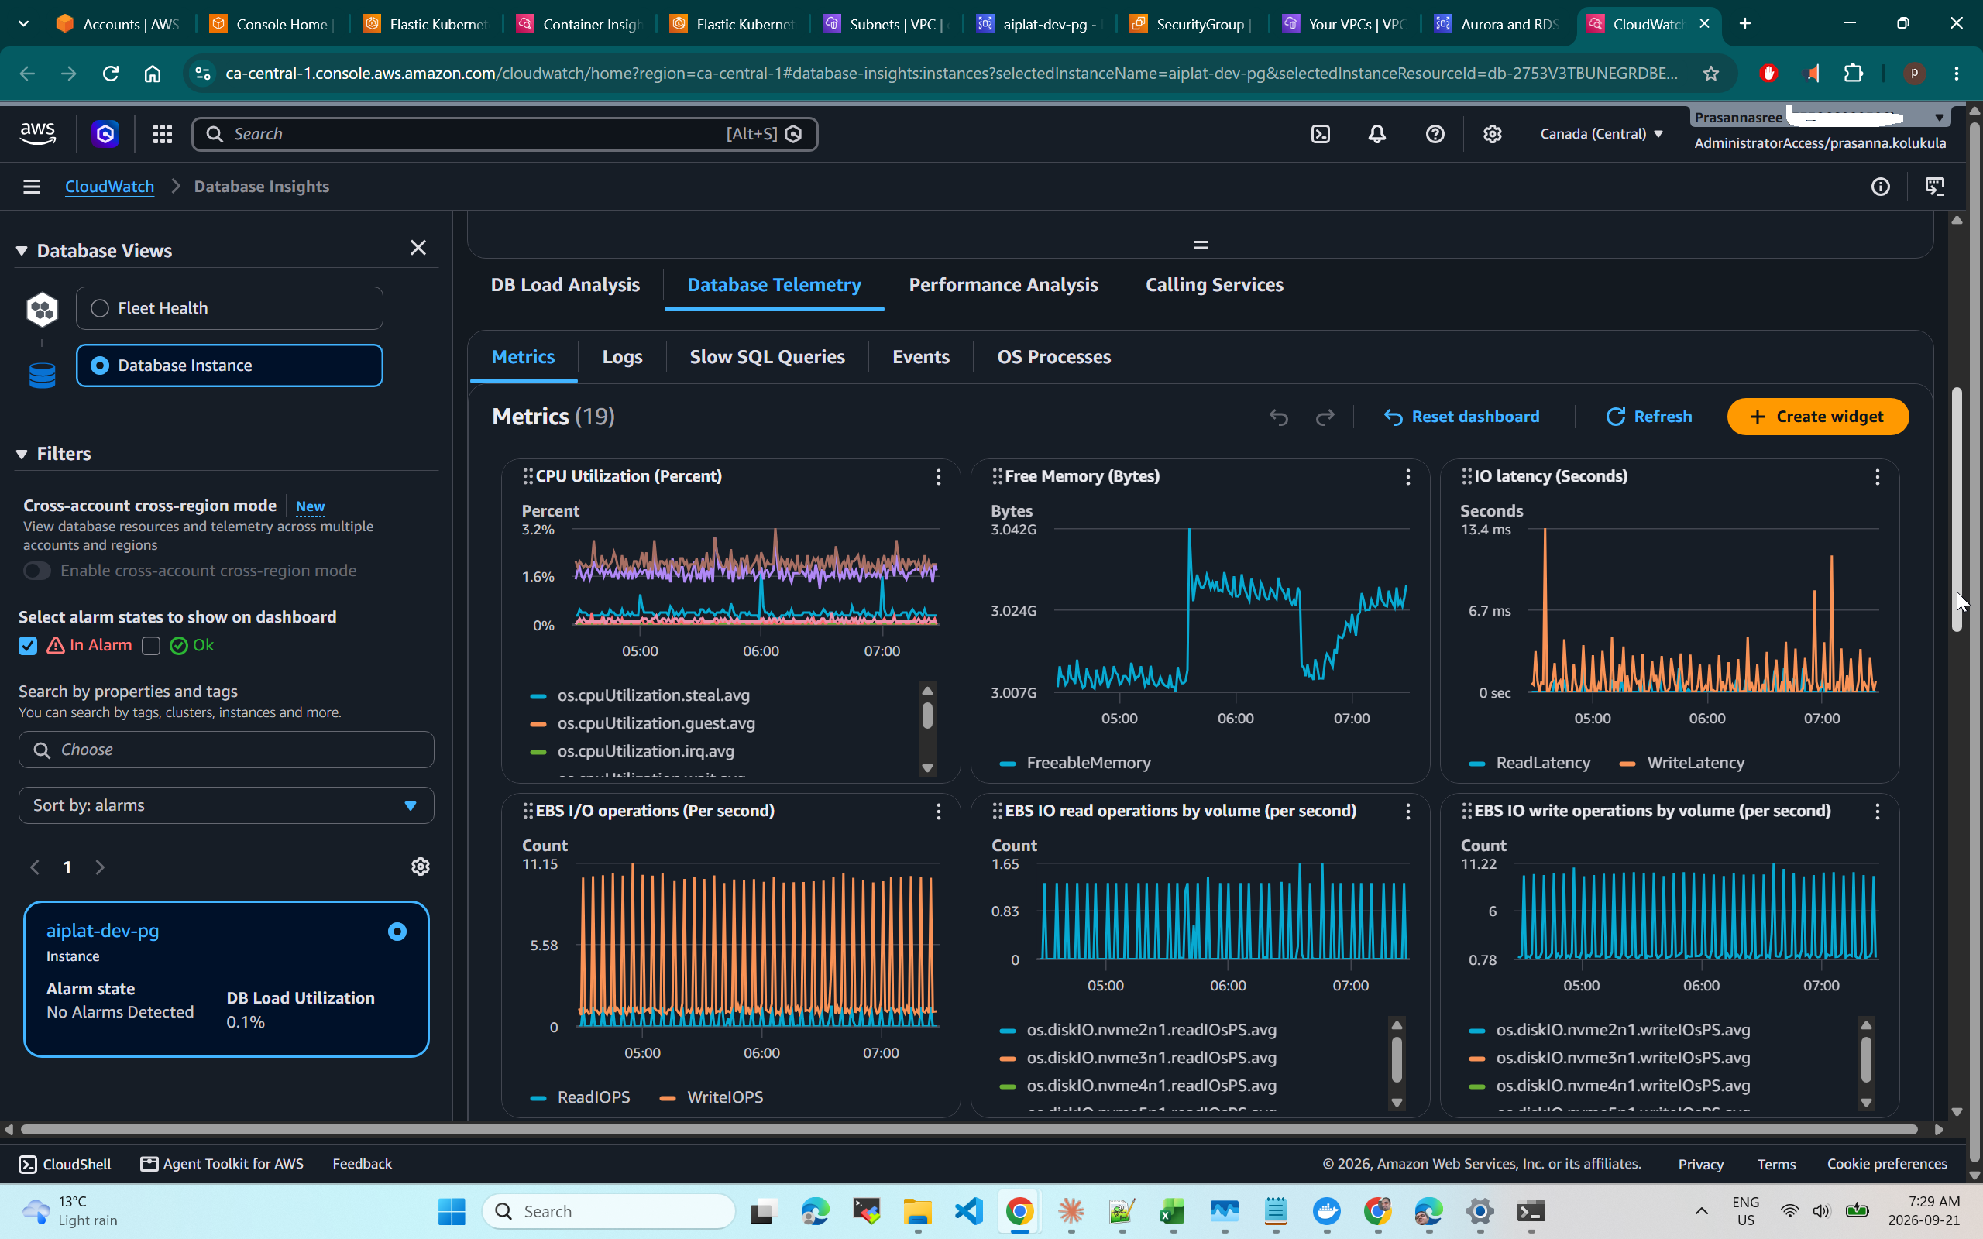Open the help question-mark menu
Screen dimensions: 1983x1239
coord(1435,133)
